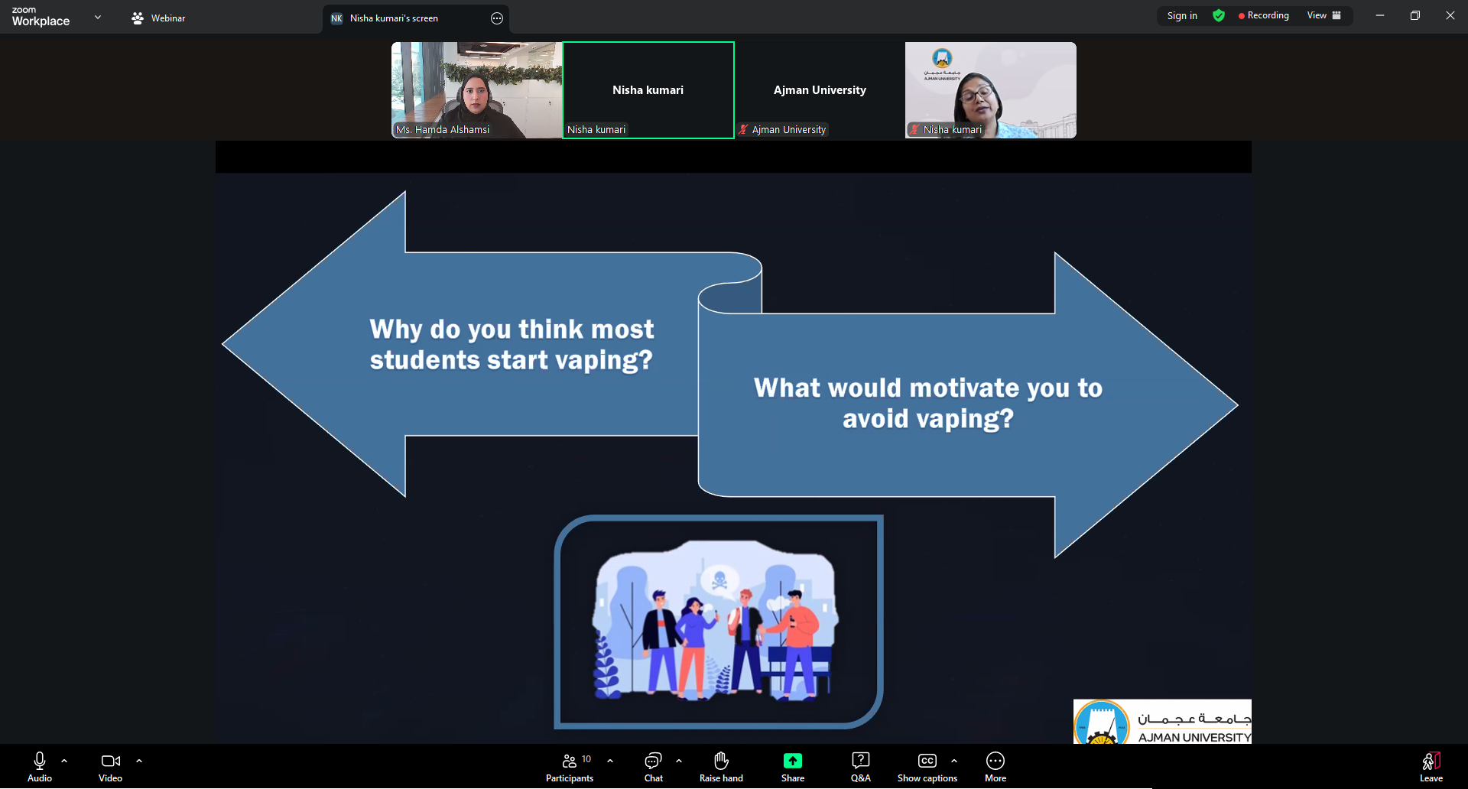This screenshot has height=789, width=1468.
Task: Click the green encryption shield icon
Action: 1219,16
